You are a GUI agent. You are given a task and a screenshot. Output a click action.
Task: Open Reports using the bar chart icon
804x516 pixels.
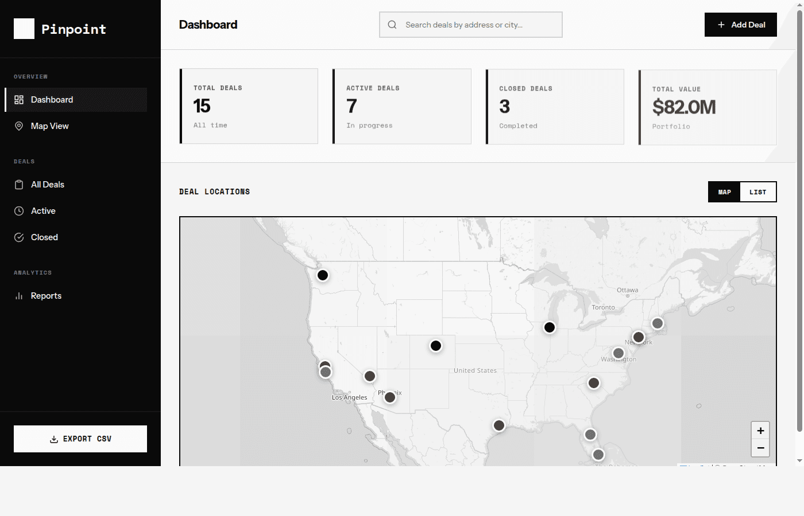pos(19,295)
